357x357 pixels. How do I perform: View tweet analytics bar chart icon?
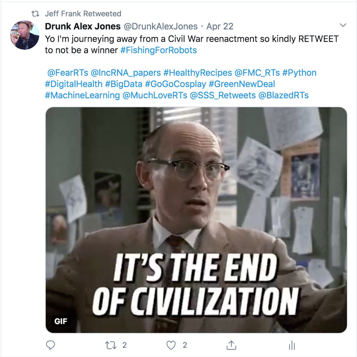[x=292, y=345]
